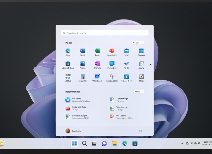Open Volunteer List spreadsheet
This screenshot has width=212, height=154.
click(118, 108)
